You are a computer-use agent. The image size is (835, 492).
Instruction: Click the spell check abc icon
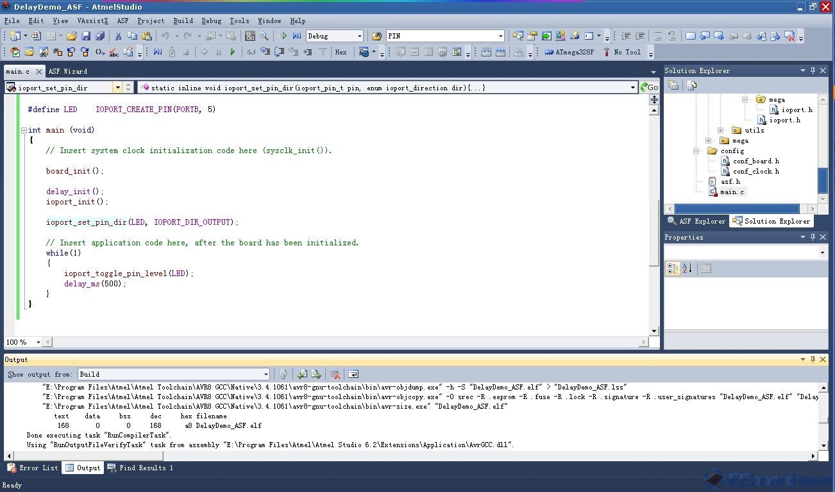[114, 52]
